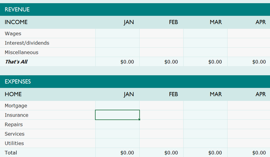The height and width of the screenshot is (157, 270).
Task: Select the Interest/dividends FEB cell
Action: point(161,43)
